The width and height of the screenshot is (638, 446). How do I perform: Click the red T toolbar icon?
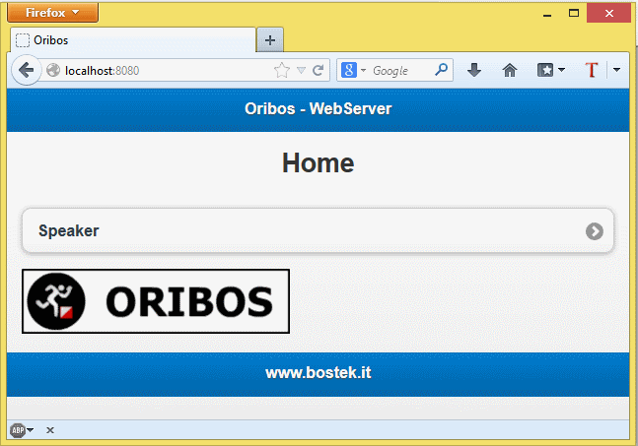click(x=592, y=70)
